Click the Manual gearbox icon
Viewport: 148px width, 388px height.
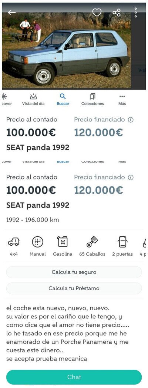pyautogui.click(x=38, y=242)
